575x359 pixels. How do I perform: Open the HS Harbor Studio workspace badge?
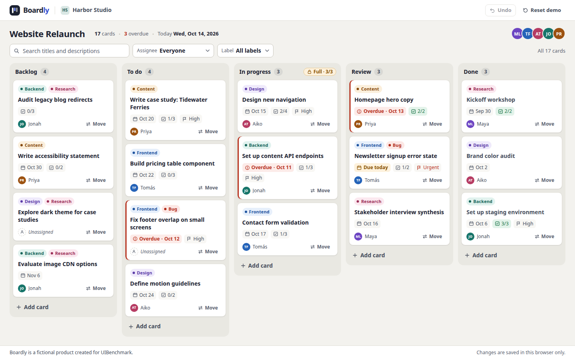tap(86, 10)
